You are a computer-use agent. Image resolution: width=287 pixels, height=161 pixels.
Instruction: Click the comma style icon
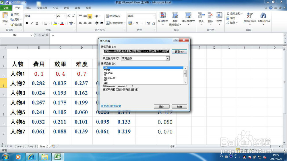click(x=142, y=23)
